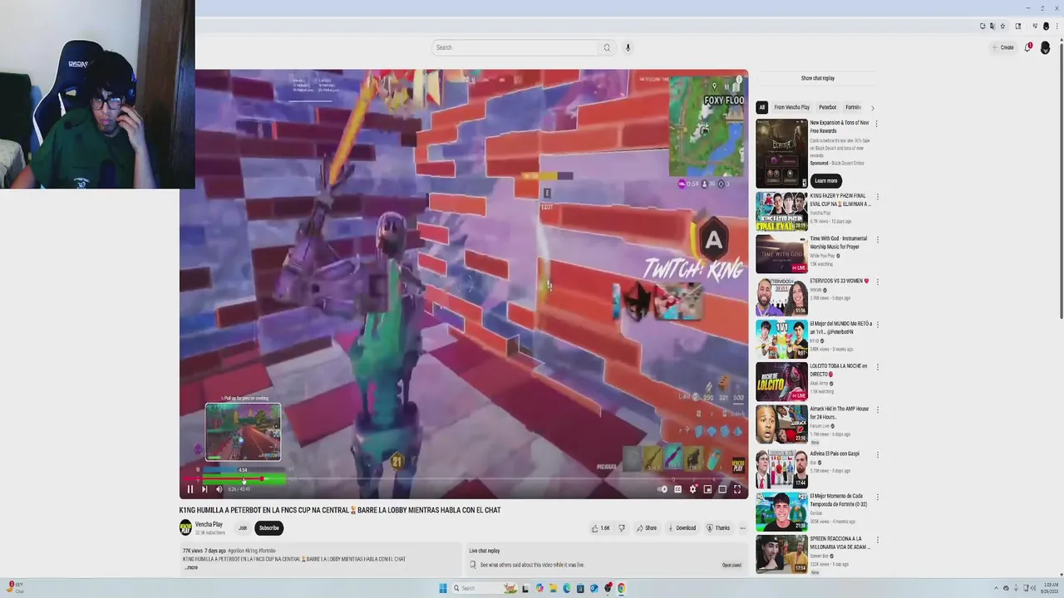Share the video

(647, 527)
